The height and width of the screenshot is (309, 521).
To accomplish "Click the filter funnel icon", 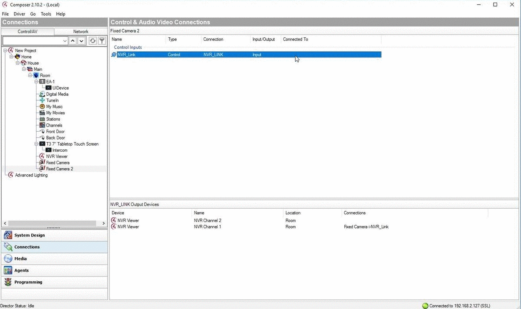I will coord(102,41).
